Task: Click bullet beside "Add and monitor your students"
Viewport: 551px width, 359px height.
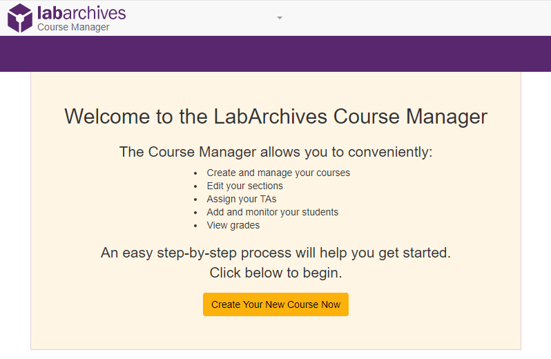Action: (196, 213)
